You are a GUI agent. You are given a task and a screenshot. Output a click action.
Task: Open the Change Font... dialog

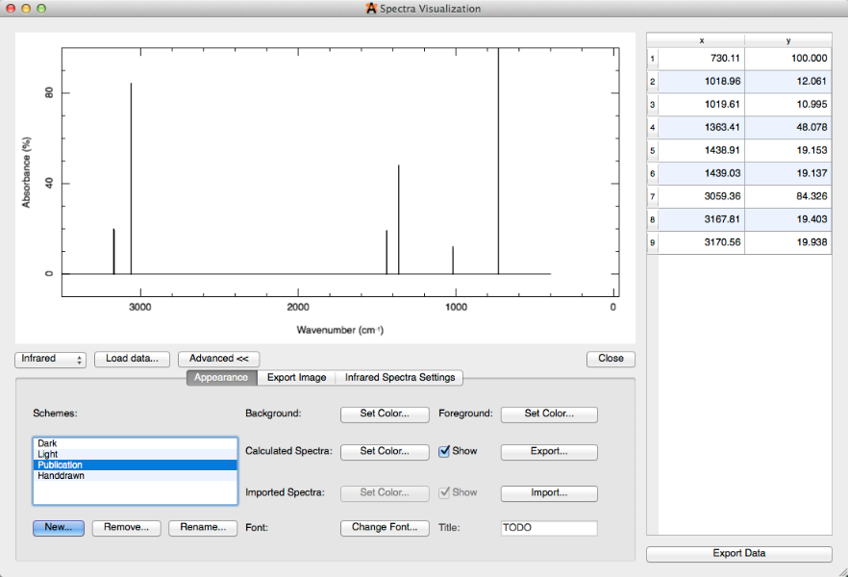click(385, 528)
